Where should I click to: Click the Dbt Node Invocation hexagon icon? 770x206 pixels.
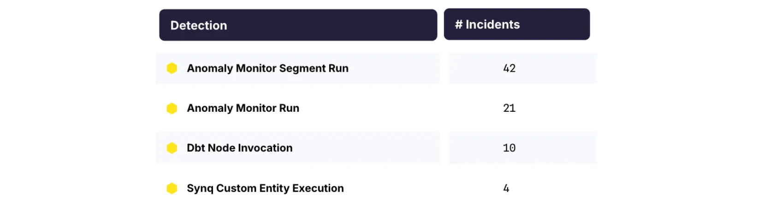point(172,148)
